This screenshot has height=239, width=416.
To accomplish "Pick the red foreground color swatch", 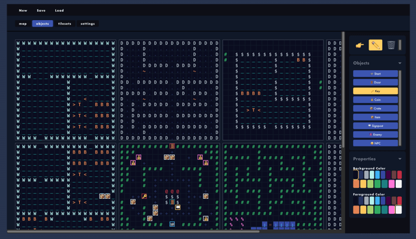I will point(399,201).
